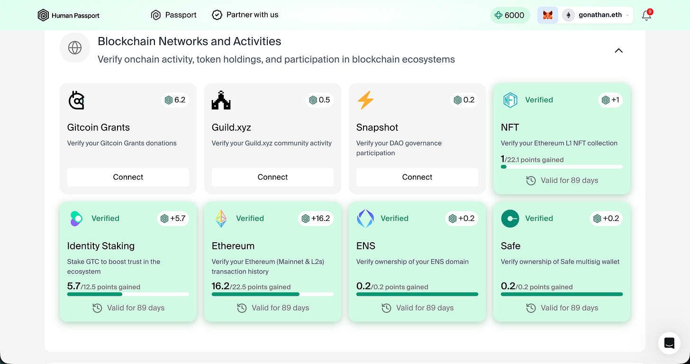Click the Guild.xyz castle icon
This screenshot has width=690, height=364.
click(221, 100)
